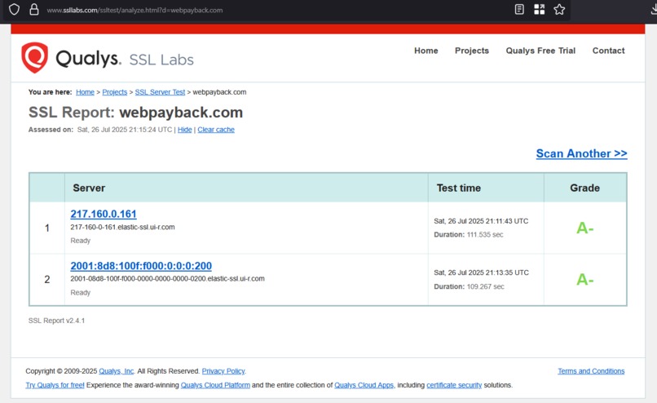Click the test time 21:11:43 UTC cell

pos(481,221)
